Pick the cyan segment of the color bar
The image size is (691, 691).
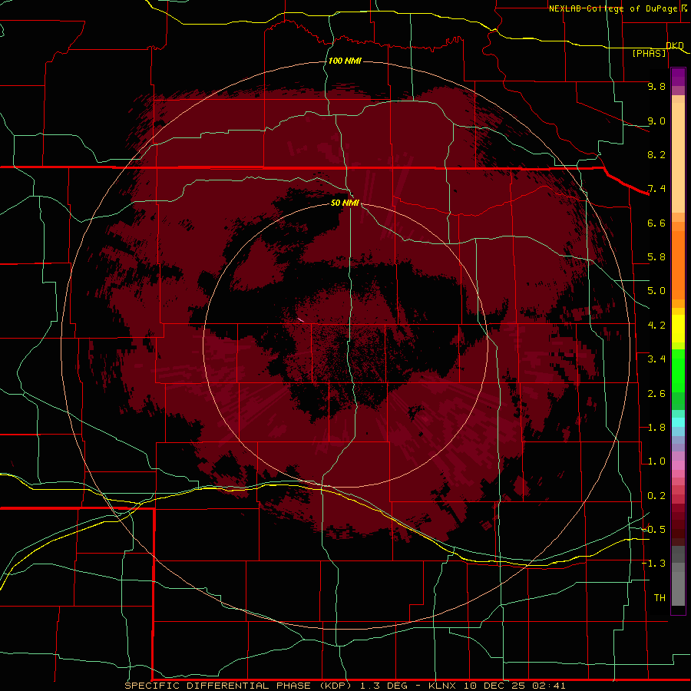pos(678,422)
